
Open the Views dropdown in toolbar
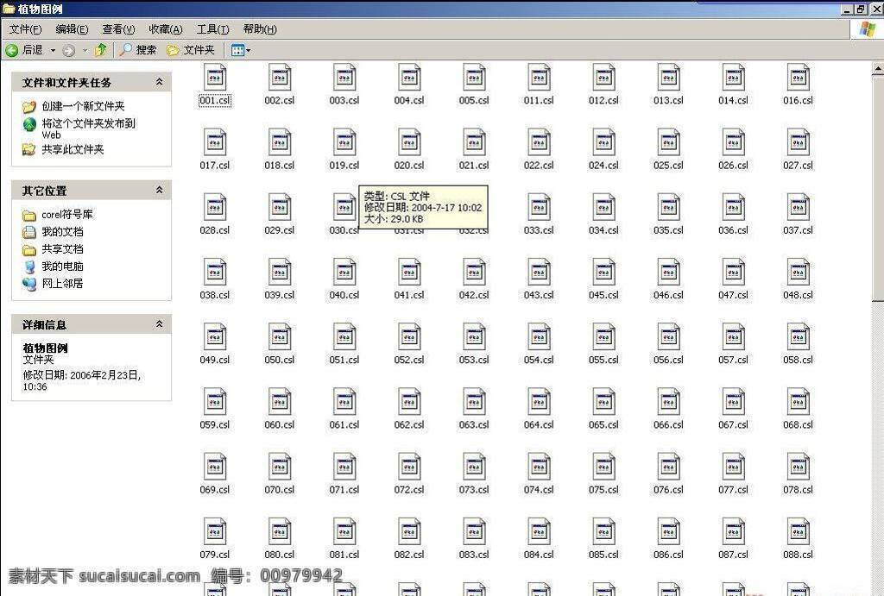tap(241, 50)
